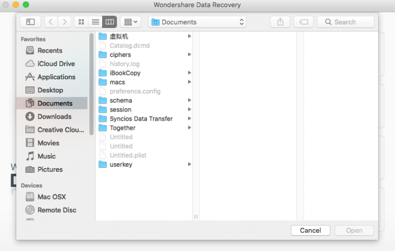Click the Music note icon
This screenshot has height=251, width=395.
pyautogui.click(x=30, y=156)
